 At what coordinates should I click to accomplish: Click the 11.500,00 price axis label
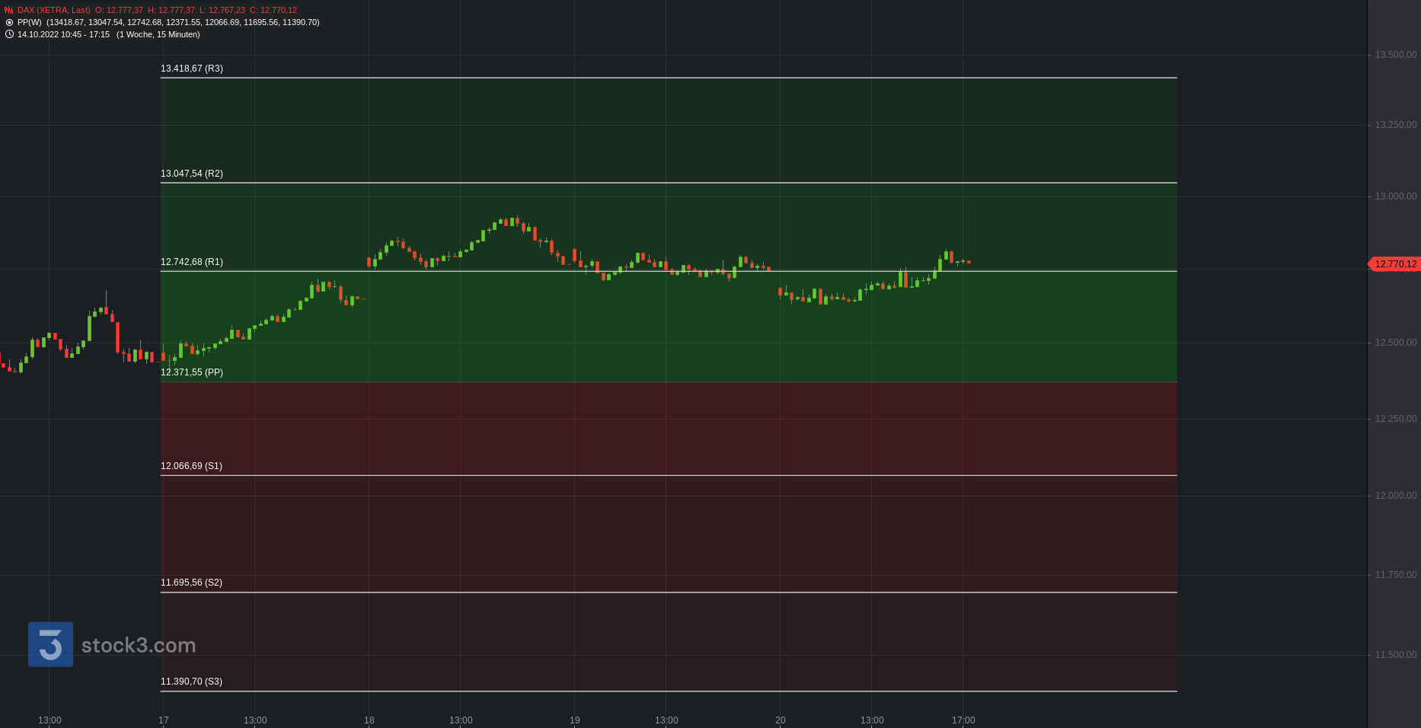pos(1396,655)
